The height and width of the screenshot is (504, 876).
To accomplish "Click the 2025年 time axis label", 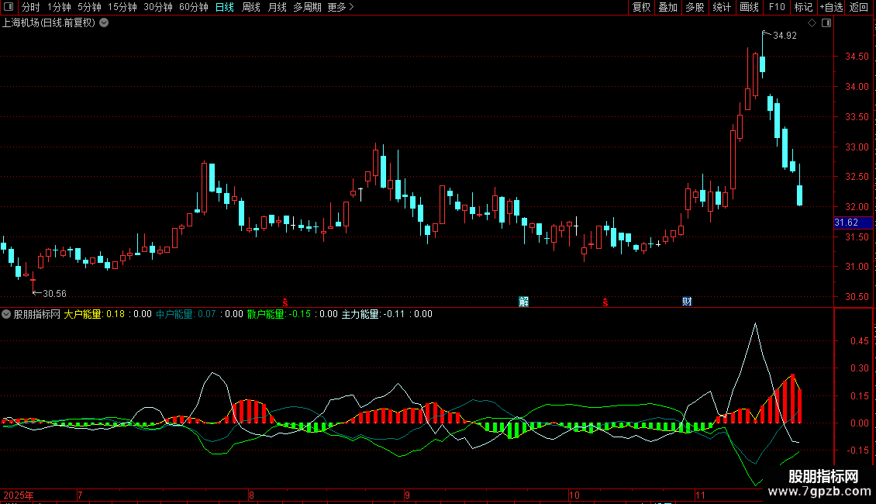I will tap(19, 495).
